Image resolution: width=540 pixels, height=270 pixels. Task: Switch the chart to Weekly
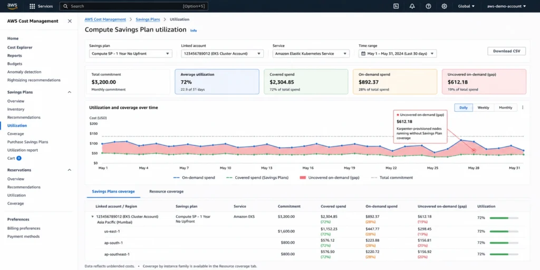[x=483, y=108]
